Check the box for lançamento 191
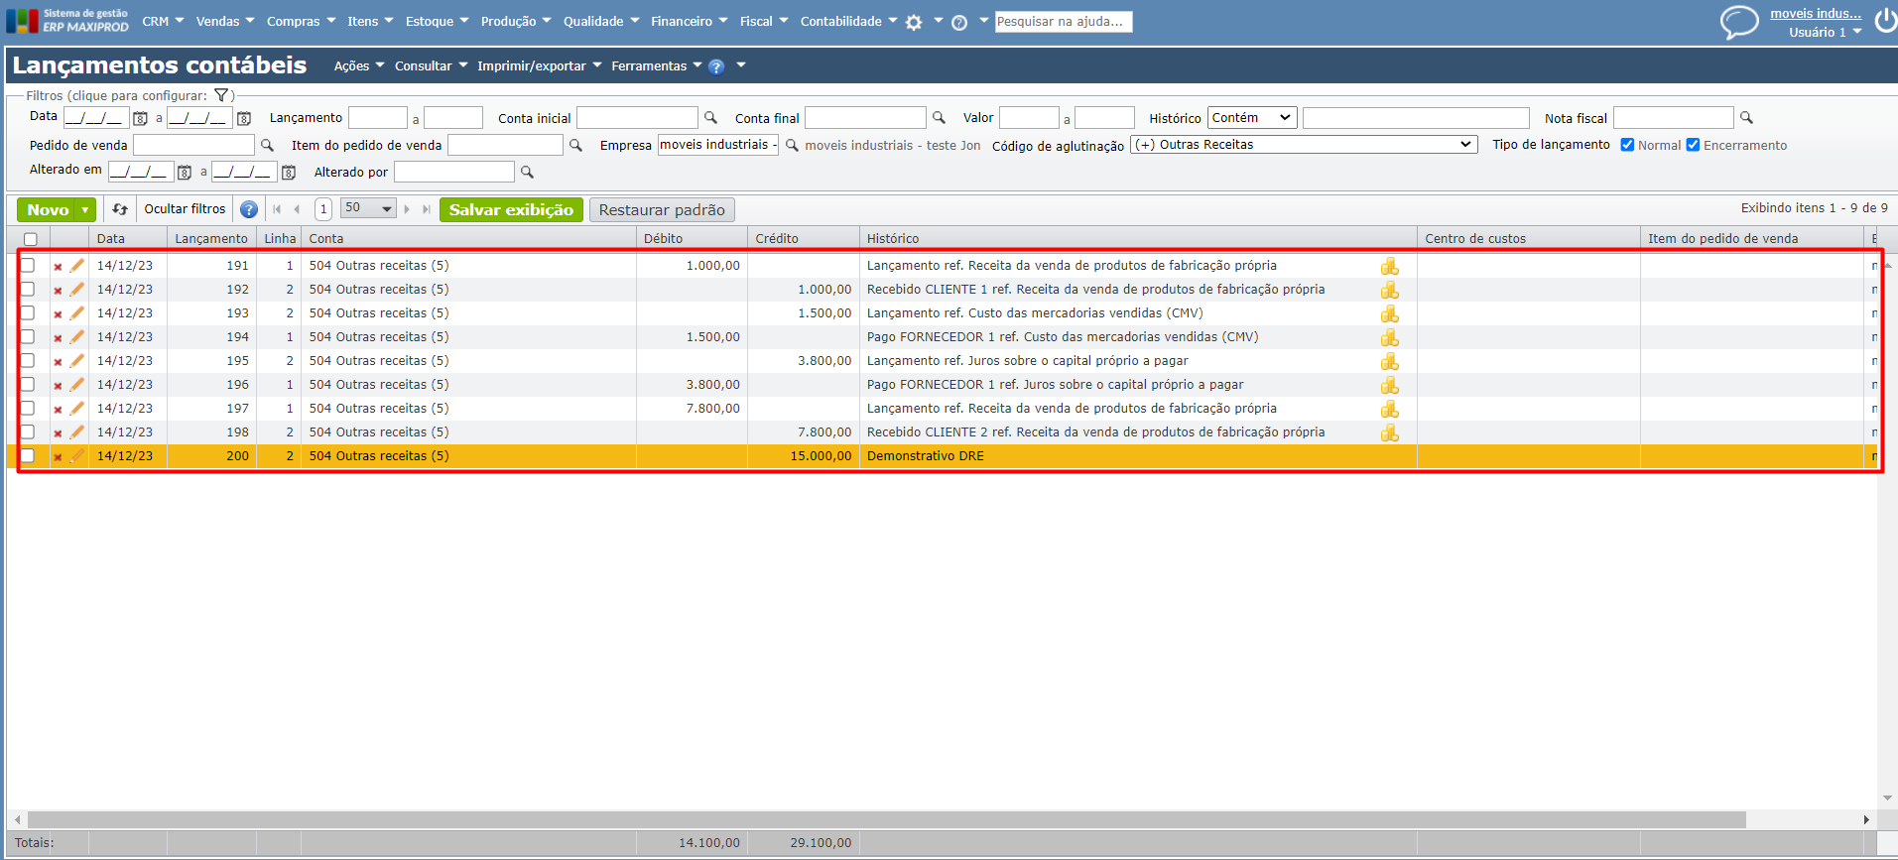 pyautogui.click(x=28, y=265)
